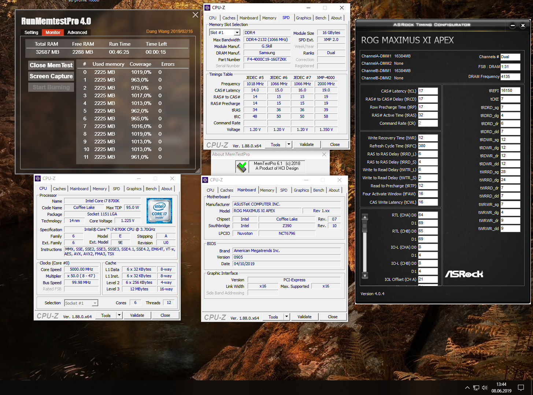Open About tab in Mainboard CPU-Z window

[334, 190]
